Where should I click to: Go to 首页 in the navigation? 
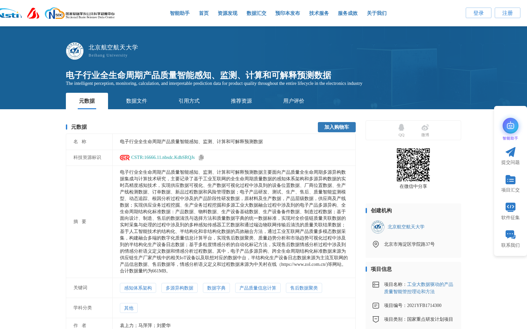click(204, 13)
